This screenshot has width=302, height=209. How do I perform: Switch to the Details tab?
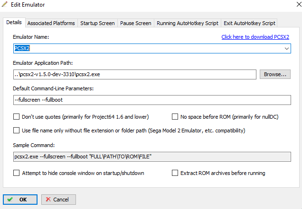(14, 22)
